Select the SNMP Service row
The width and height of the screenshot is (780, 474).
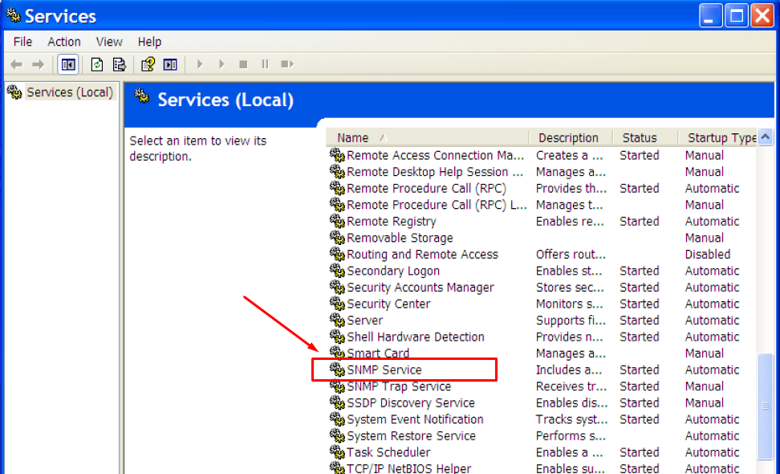click(x=384, y=370)
